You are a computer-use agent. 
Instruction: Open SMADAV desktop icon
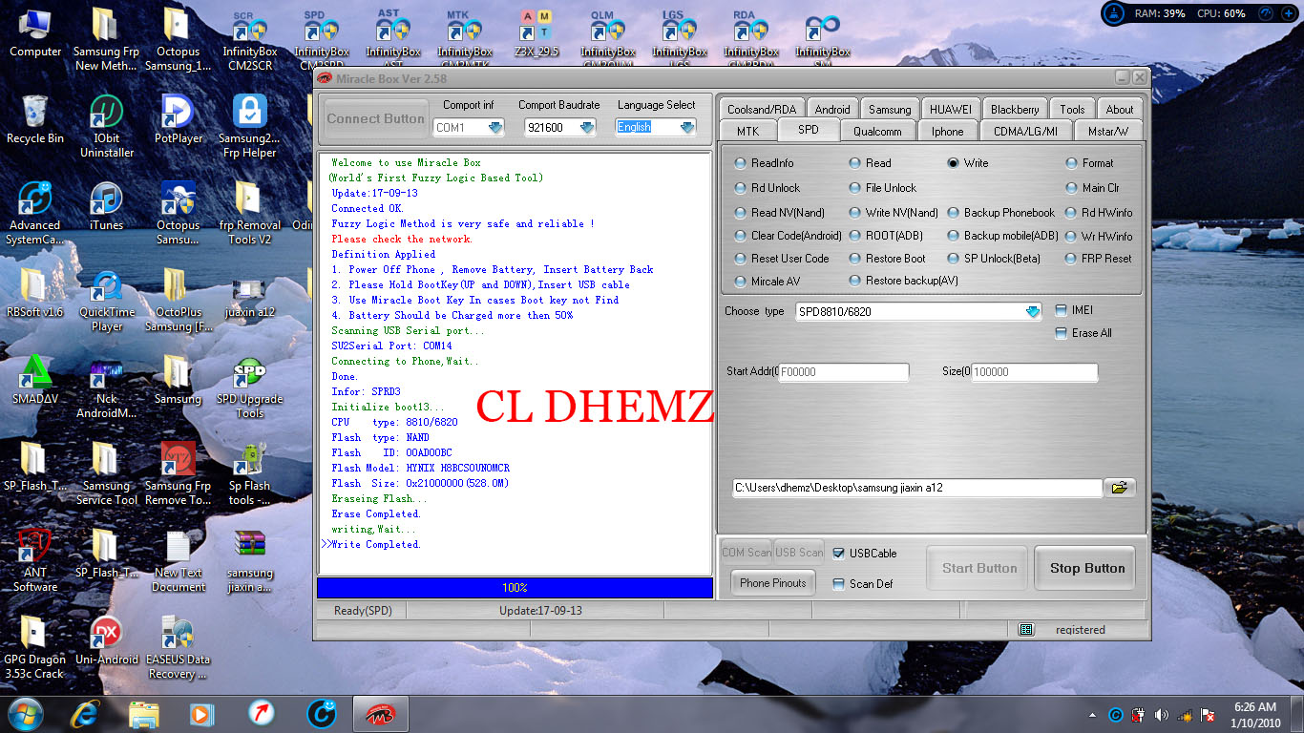tap(35, 380)
